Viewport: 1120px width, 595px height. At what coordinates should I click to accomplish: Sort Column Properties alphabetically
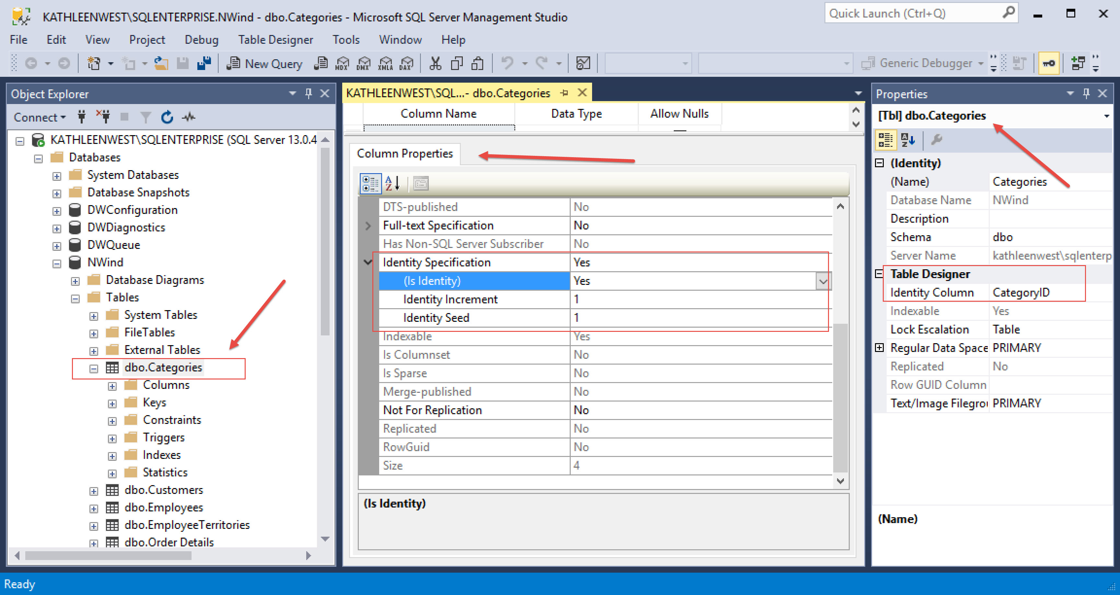click(392, 183)
